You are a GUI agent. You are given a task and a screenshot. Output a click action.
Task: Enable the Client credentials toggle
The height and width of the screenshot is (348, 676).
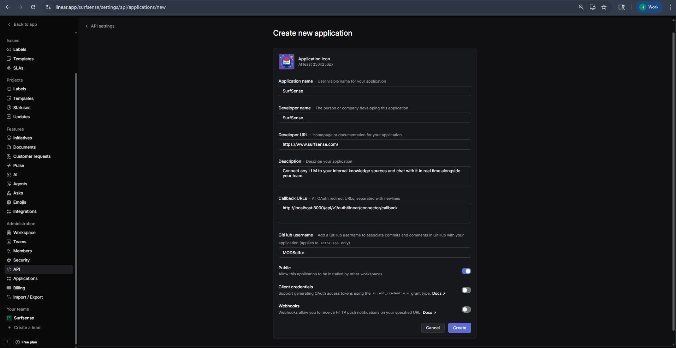click(x=466, y=290)
